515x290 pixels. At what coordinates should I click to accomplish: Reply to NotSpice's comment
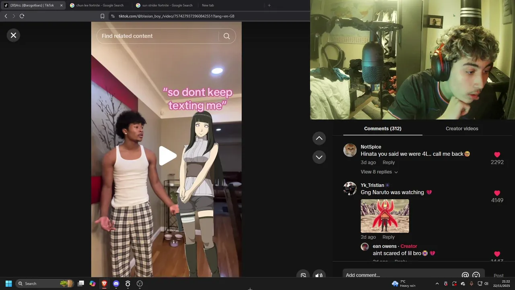tap(389, 162)
